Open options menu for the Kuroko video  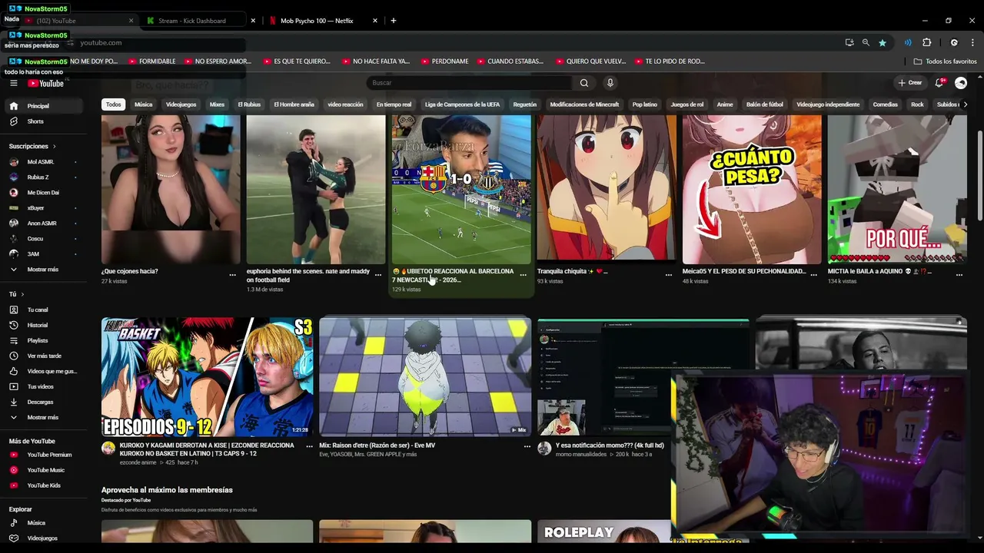309,446
